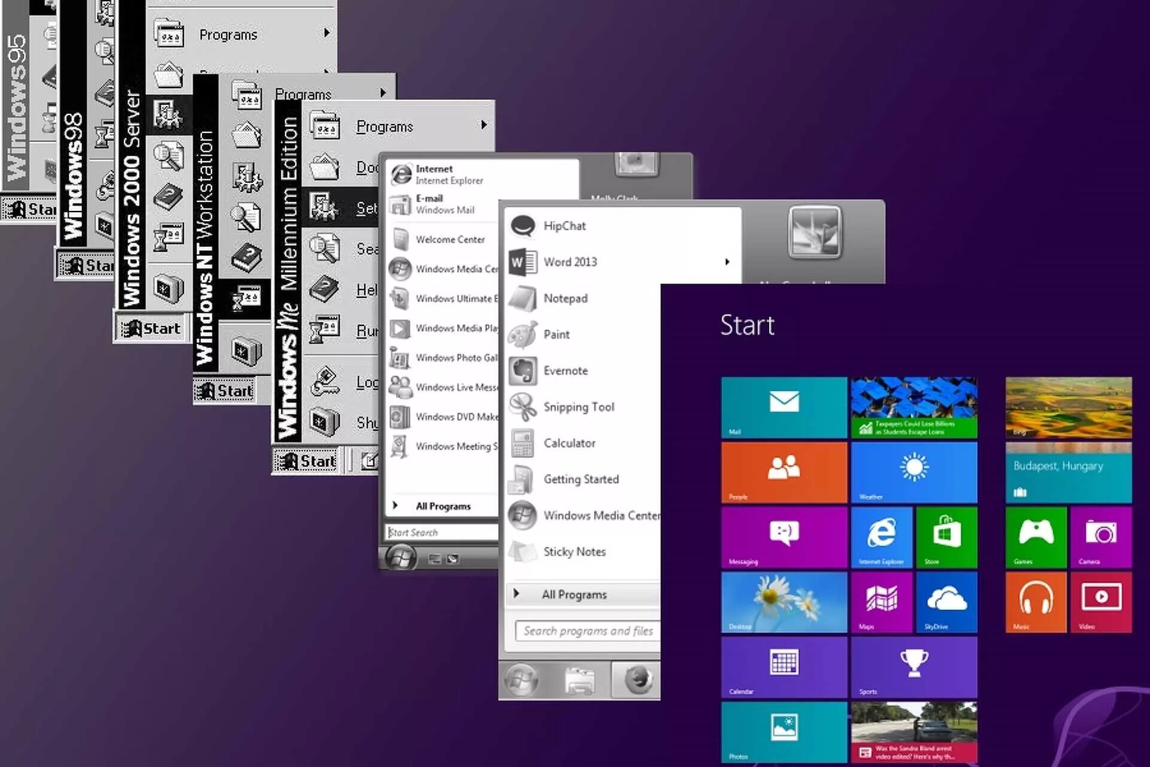
Task: Open the People tile
Action: 783,472
